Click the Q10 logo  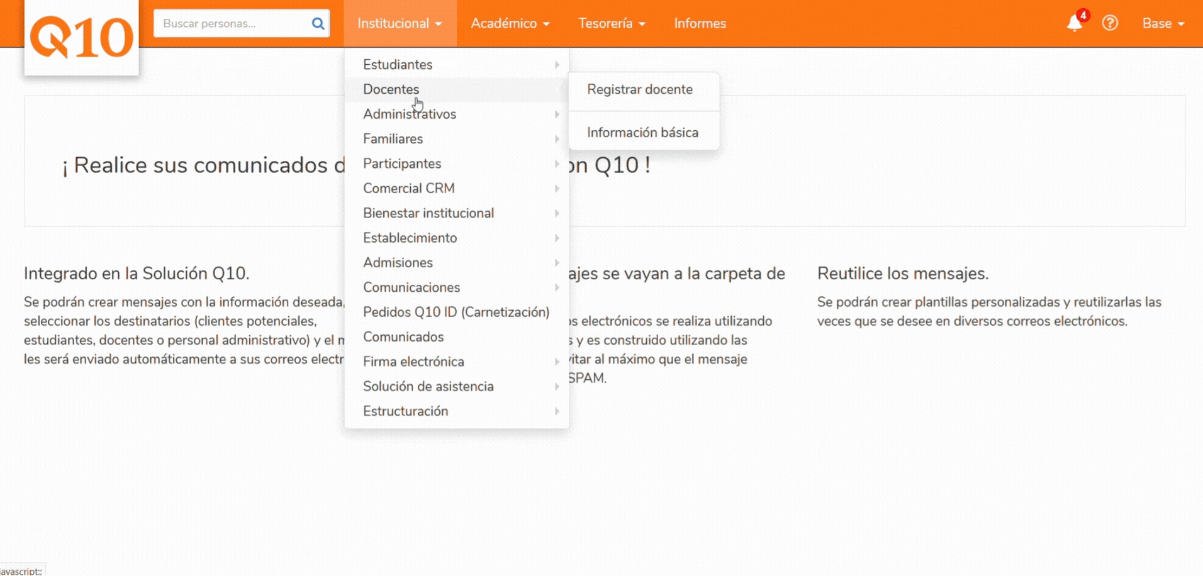(x=82, y=38)
